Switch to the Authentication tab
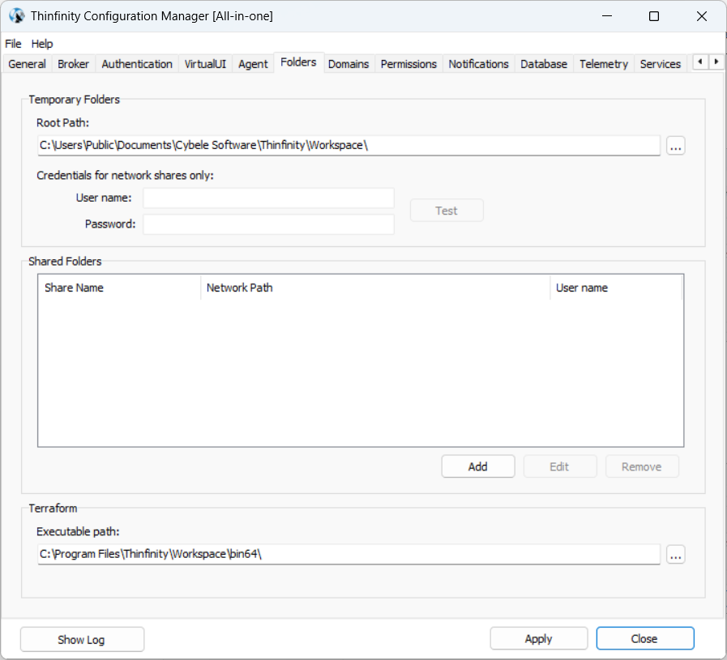 tap(137, 64)
